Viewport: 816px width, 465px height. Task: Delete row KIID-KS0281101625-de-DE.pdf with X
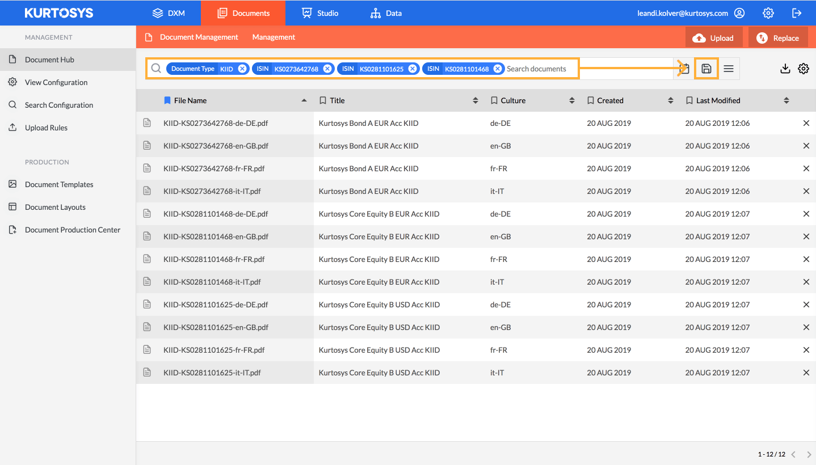pos(806,305)
